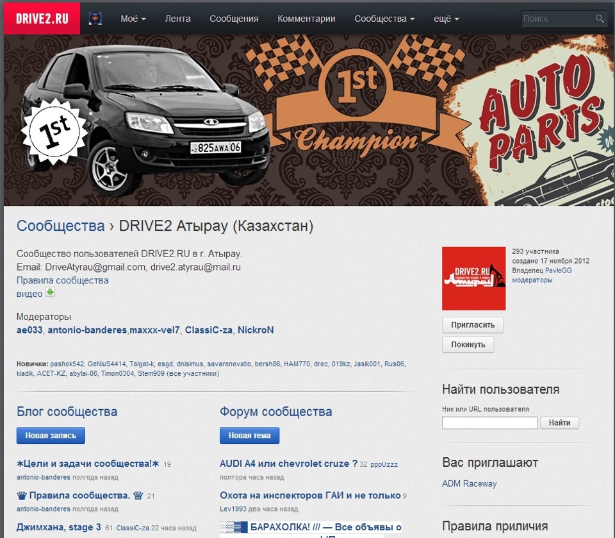This screenshot has height=538, width=615.
Task: Open newcomer GeNiuS4414 profile
Action: (107, 364)
